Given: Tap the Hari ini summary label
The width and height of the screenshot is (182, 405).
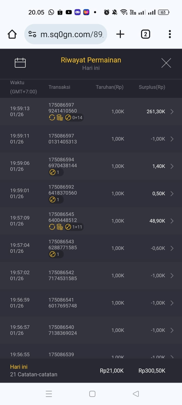Looking at the screenshot, I should point(19,367).
